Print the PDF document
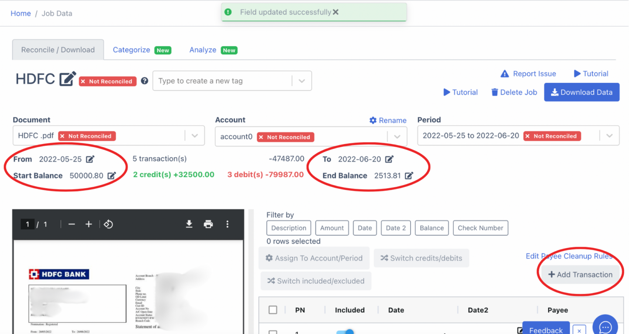Image resolution: width=629 pixels, height=334 pixels. tap(208, 224)
